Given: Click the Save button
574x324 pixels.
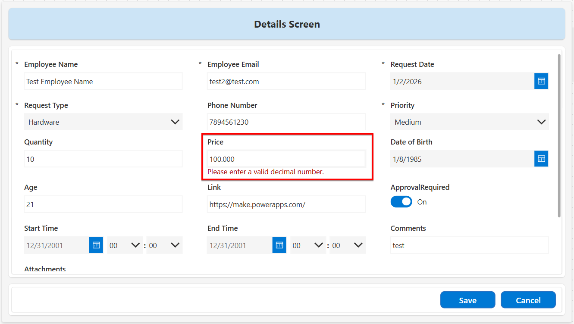Looking at the screenshot, I should (x=467, y=300).
